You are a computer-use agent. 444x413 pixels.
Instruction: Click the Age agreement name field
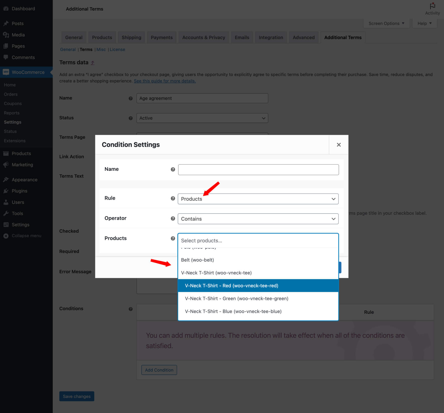pos(202,98)
